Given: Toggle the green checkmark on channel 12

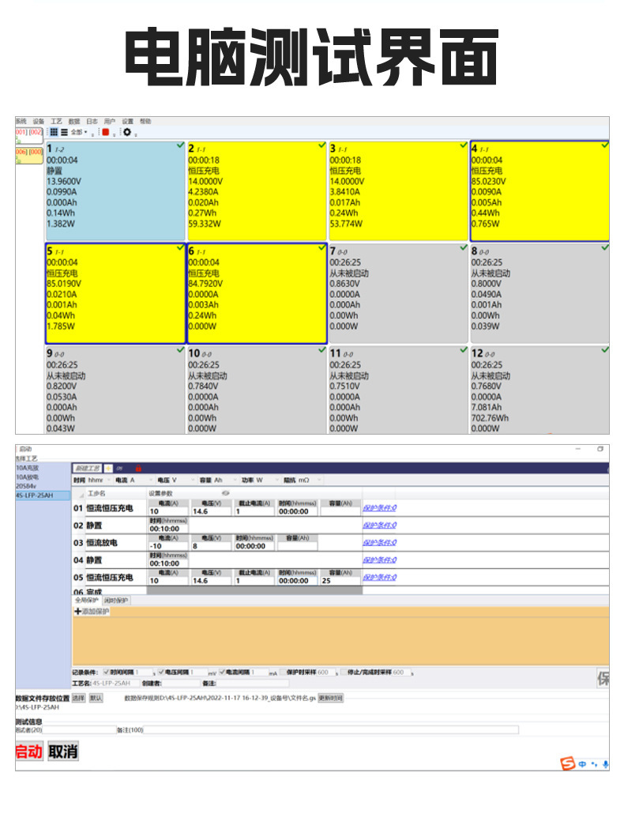Looking at the screenshot, I should (x=605, y=349).
